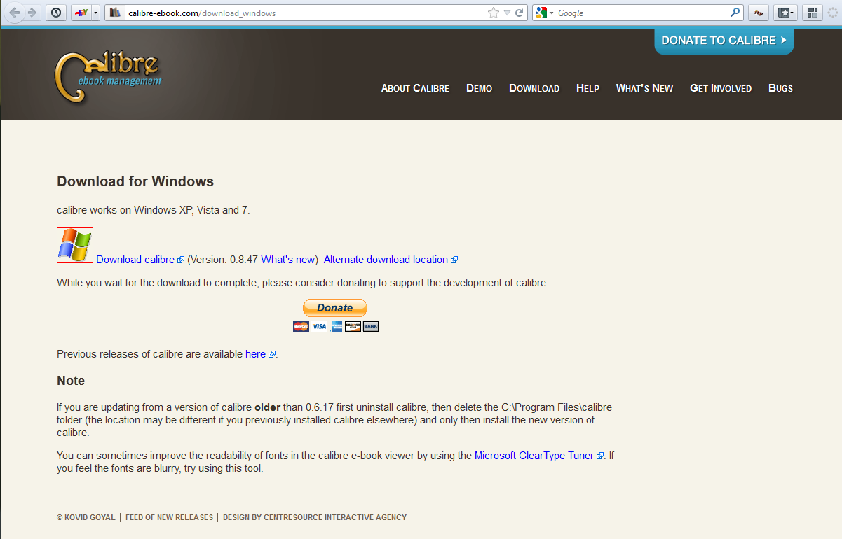Open the What's New menu item

coord(644,88)
